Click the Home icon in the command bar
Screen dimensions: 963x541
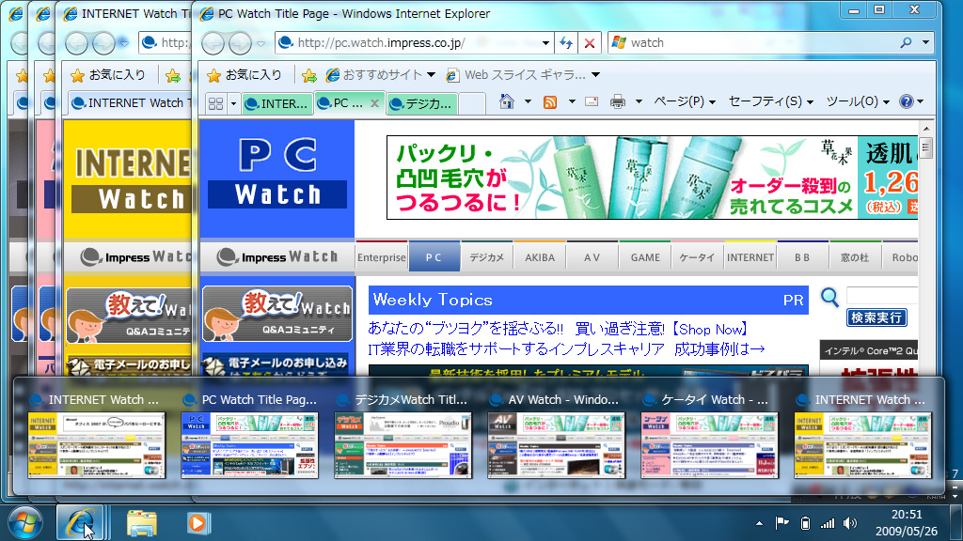[x=507, y=101]
